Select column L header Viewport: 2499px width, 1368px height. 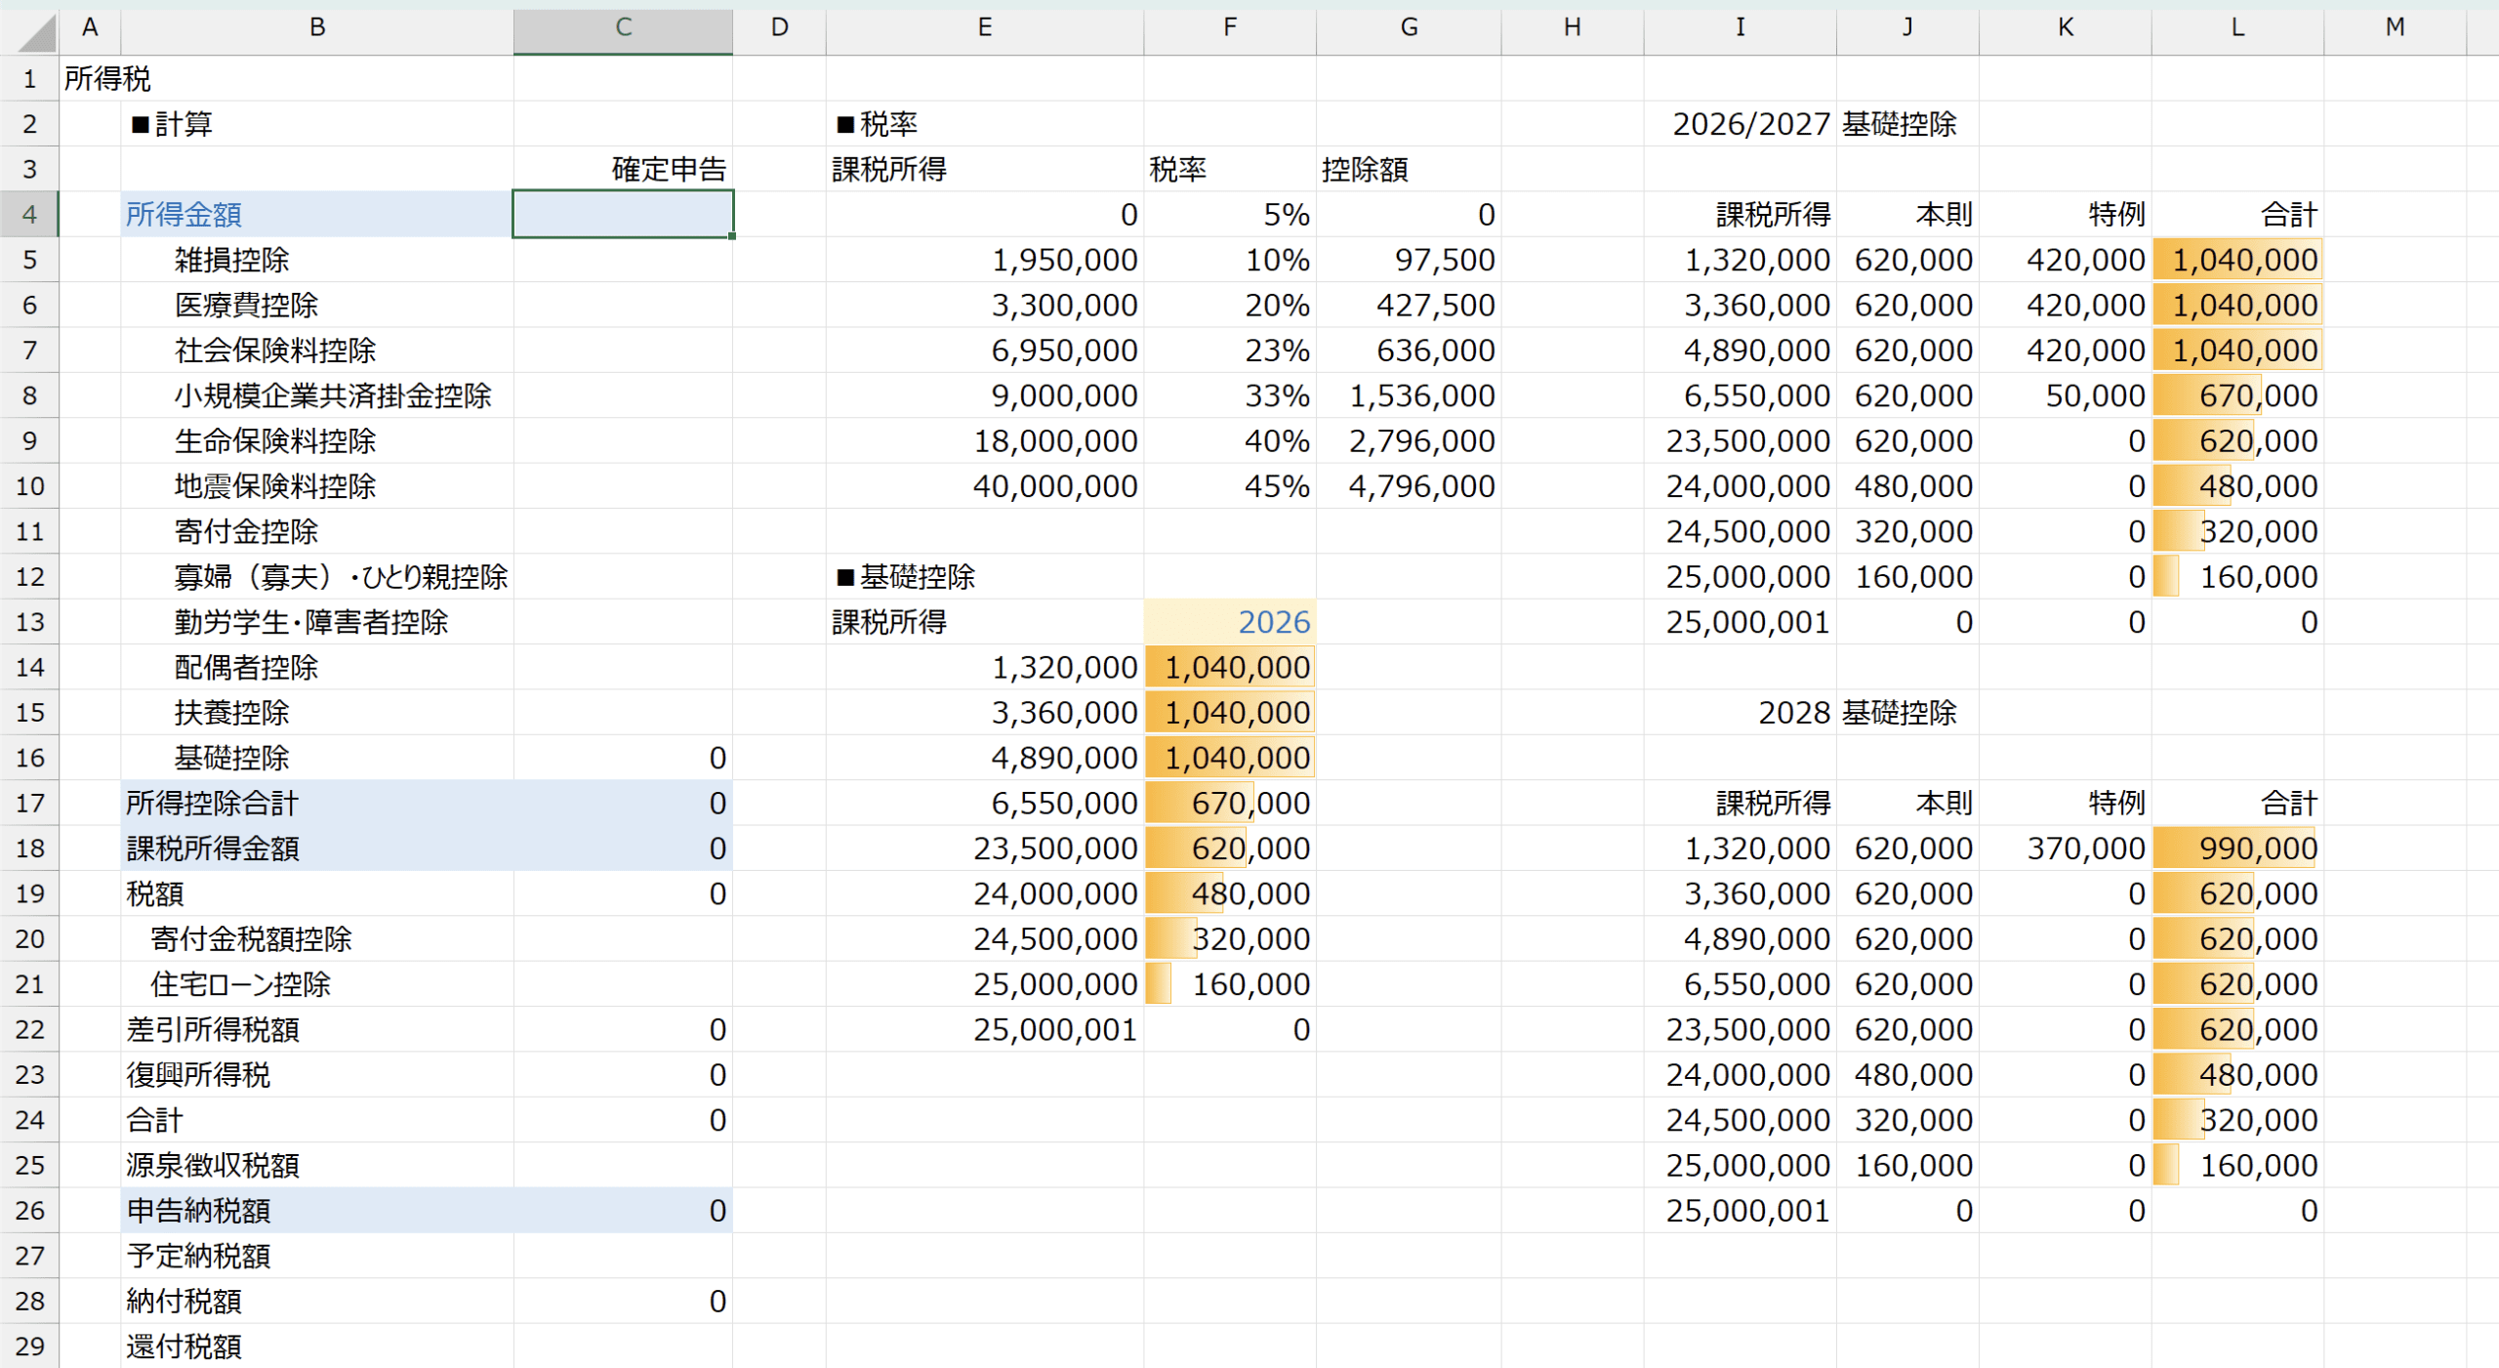click(2236, 27)
